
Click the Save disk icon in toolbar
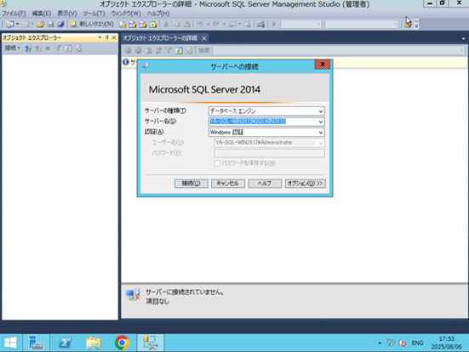(51, 24)
